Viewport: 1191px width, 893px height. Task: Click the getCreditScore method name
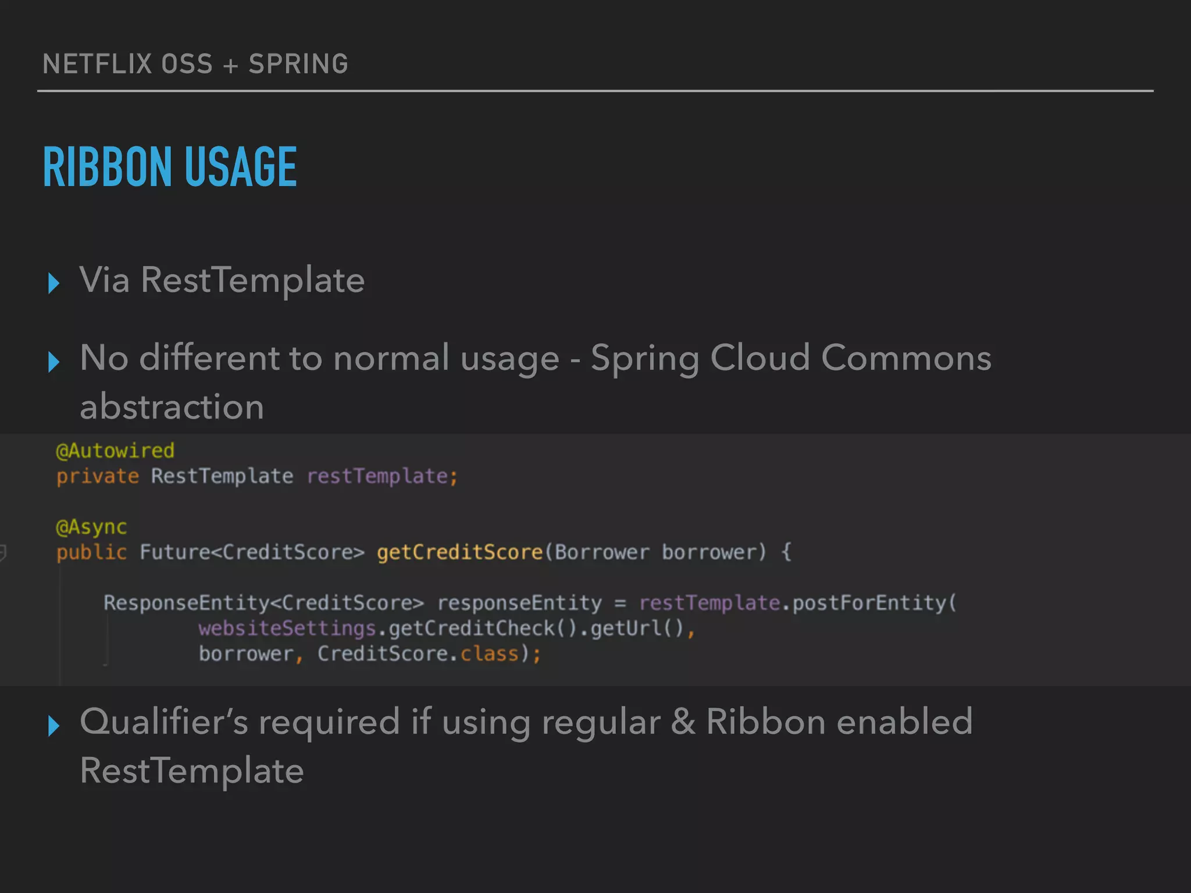point(459,552)
